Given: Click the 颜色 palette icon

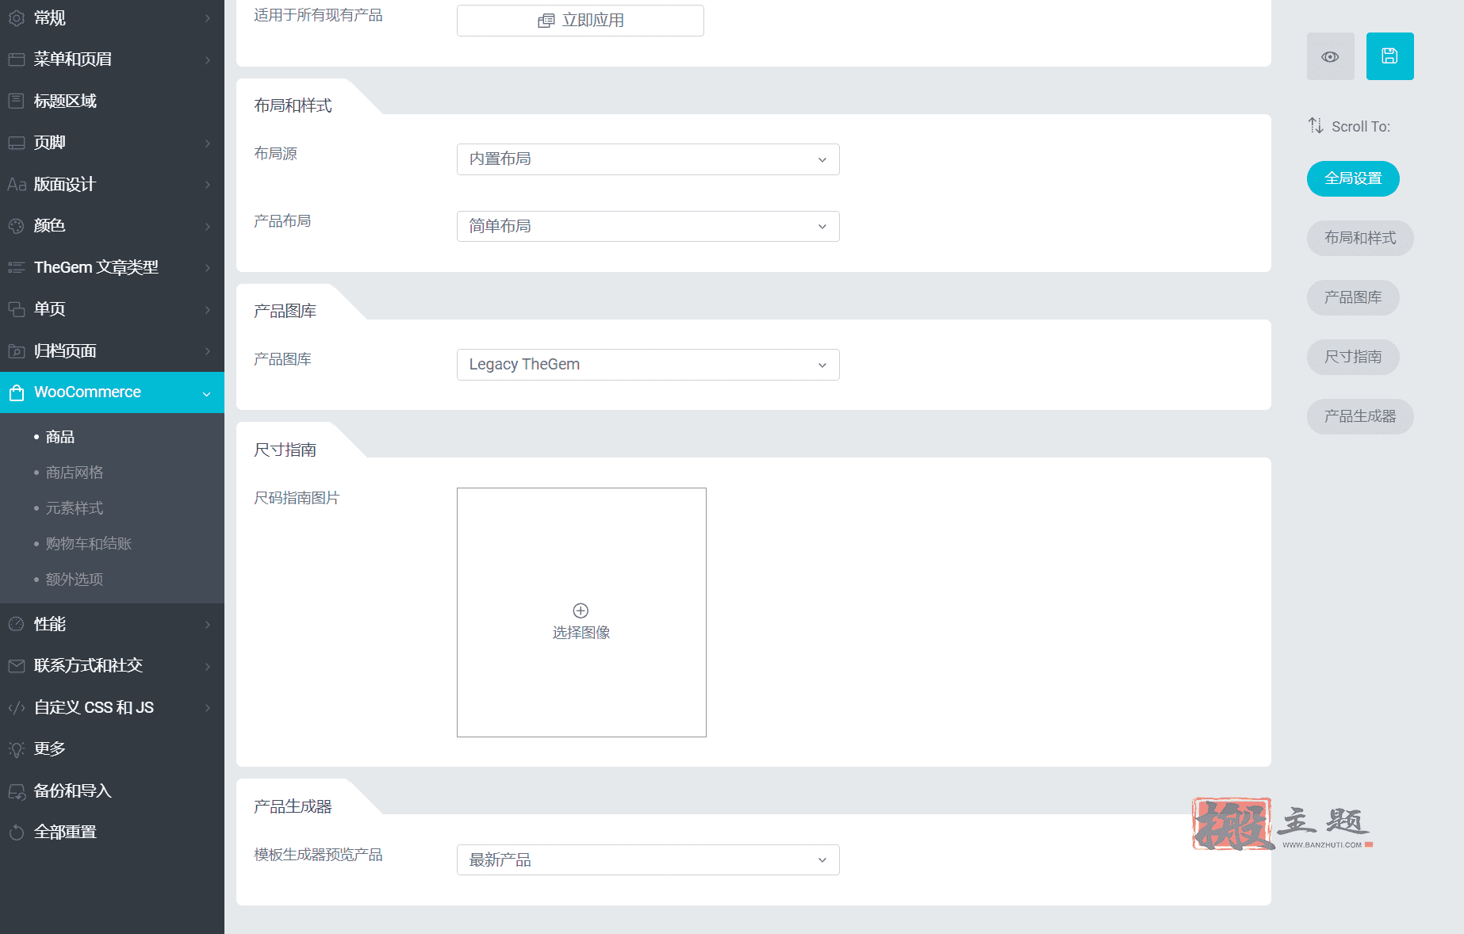Looking at the screenshot, I should click(x=17, y=226).
